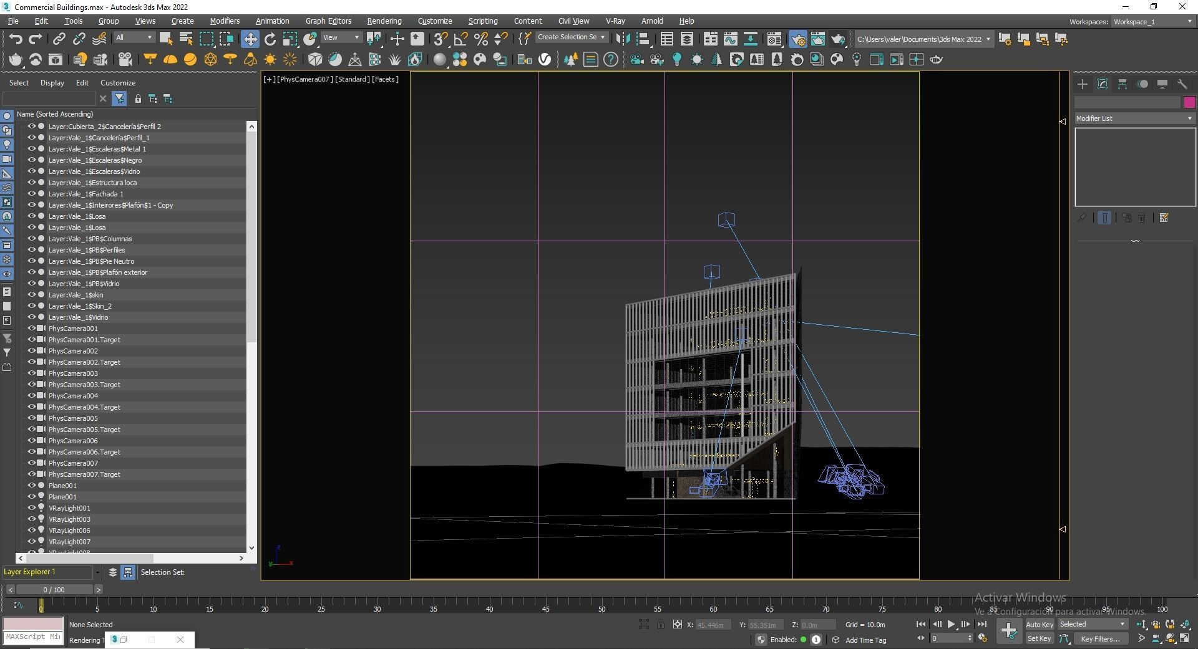Toggle eye of Layer:Vale_1$PB$Columnas
The image size is (1198, 649).
click(x=31, y=238)
